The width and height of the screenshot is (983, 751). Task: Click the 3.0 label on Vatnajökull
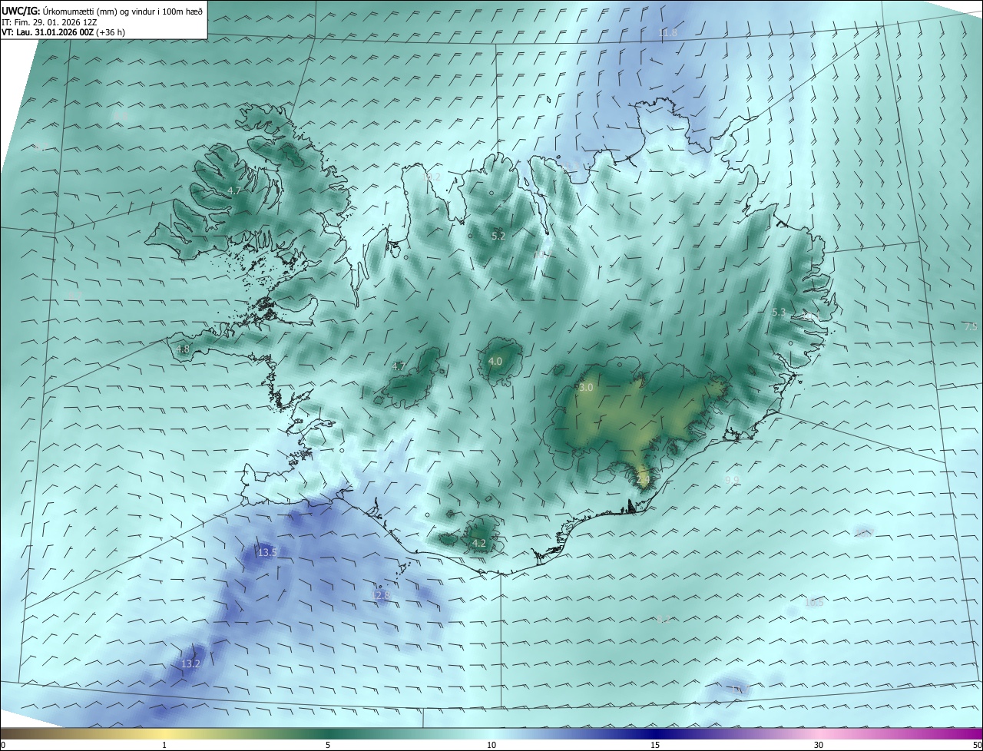tap(586, 388)
